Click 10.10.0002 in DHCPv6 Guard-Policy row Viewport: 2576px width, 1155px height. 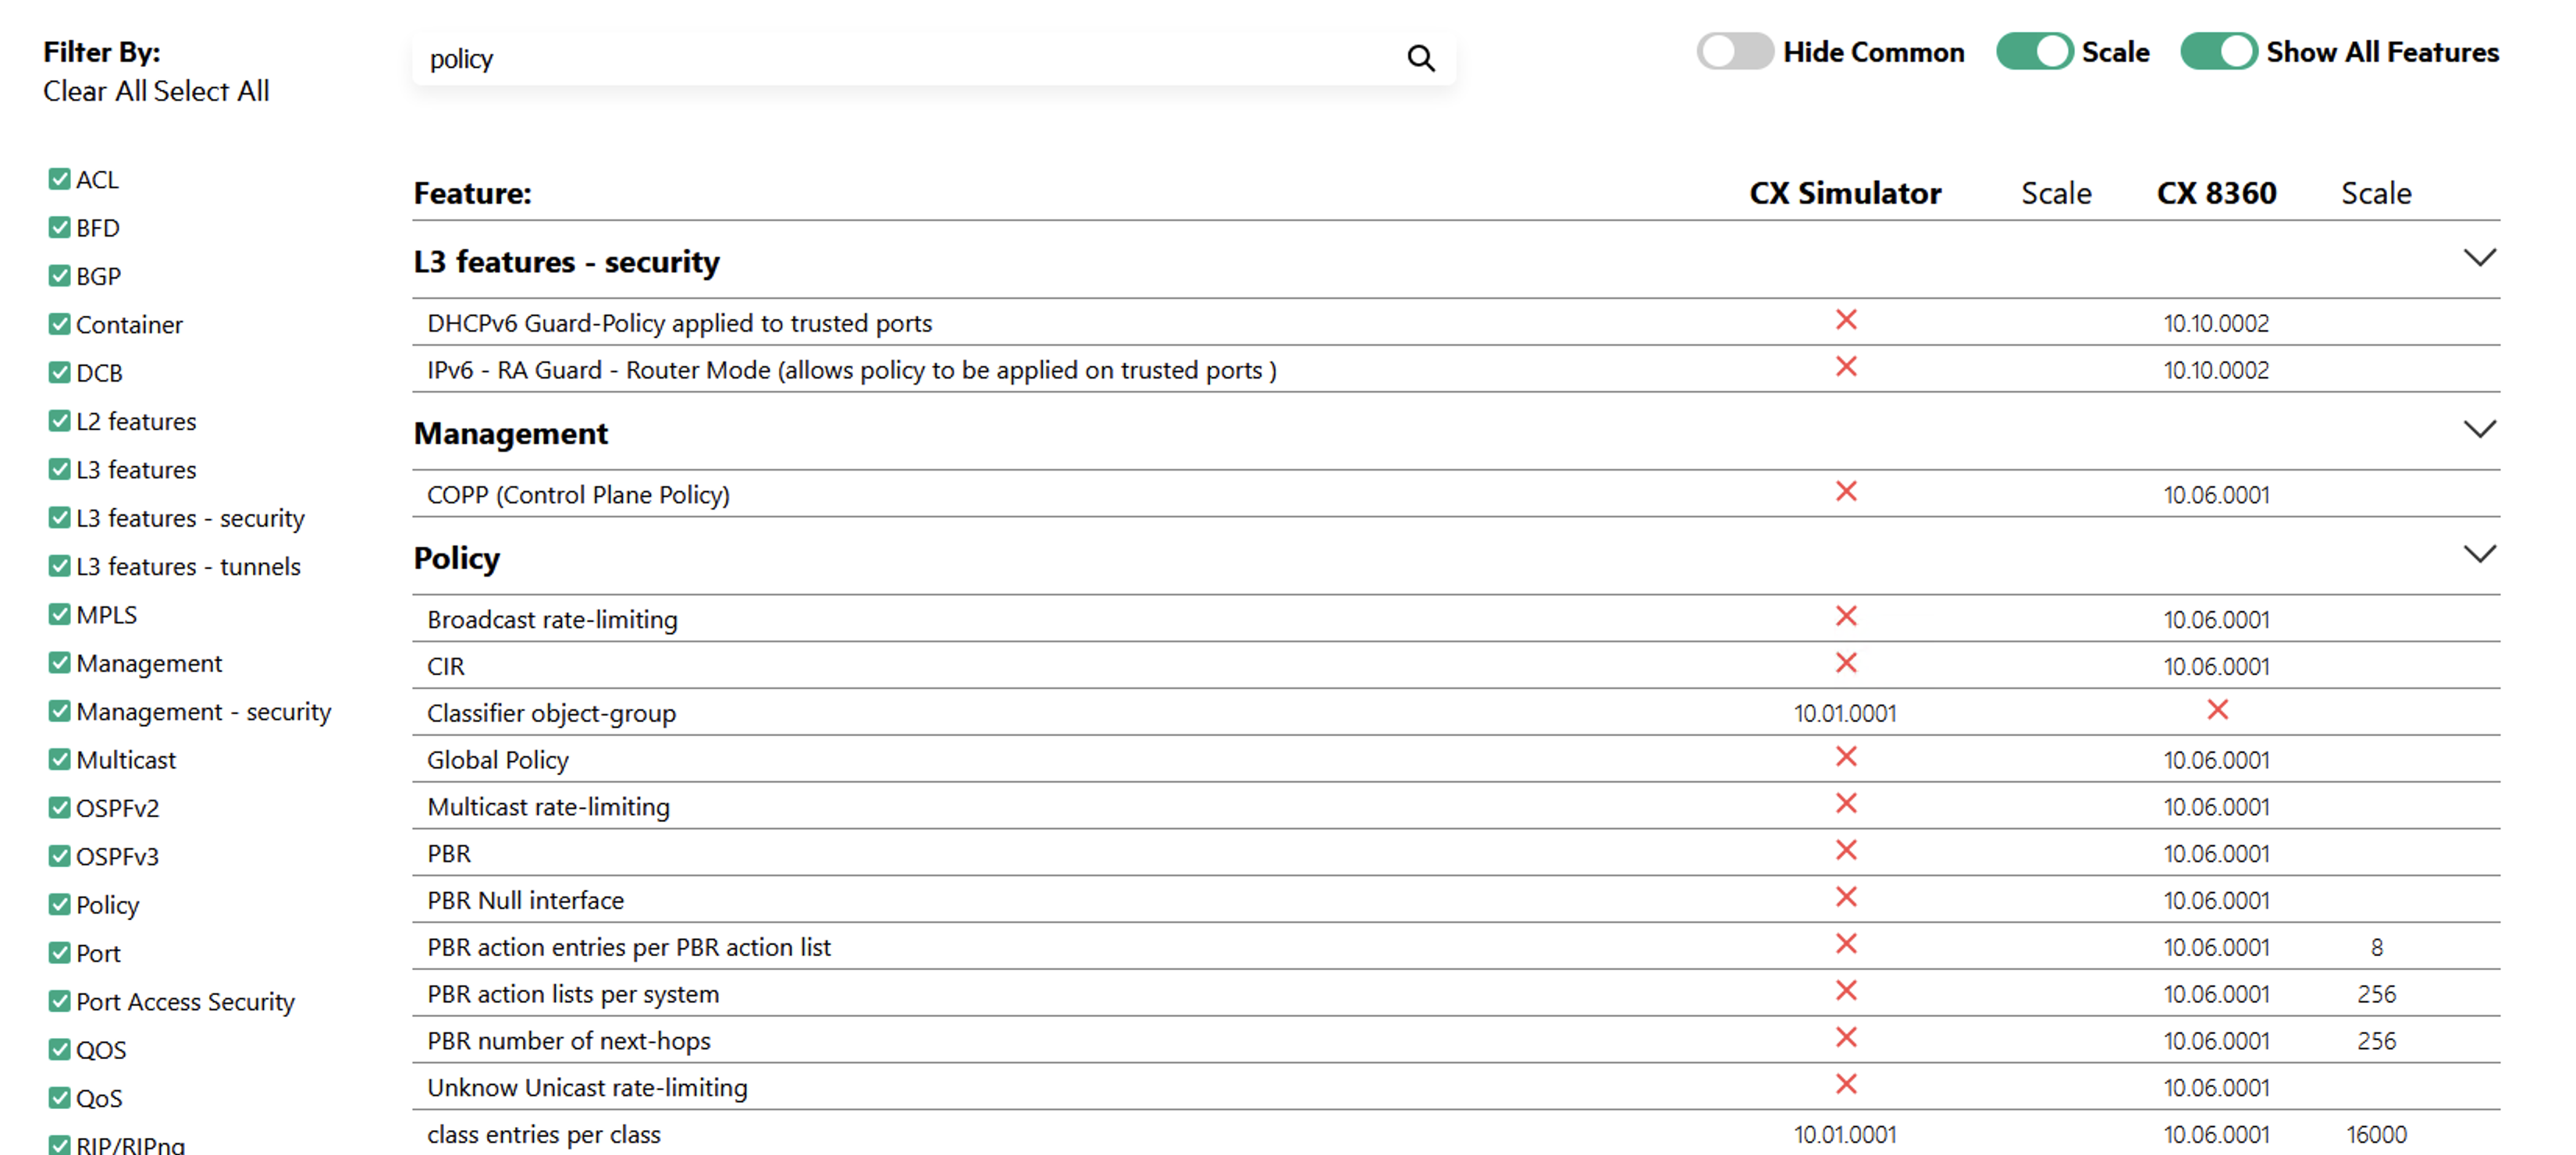coord(2216,323)
